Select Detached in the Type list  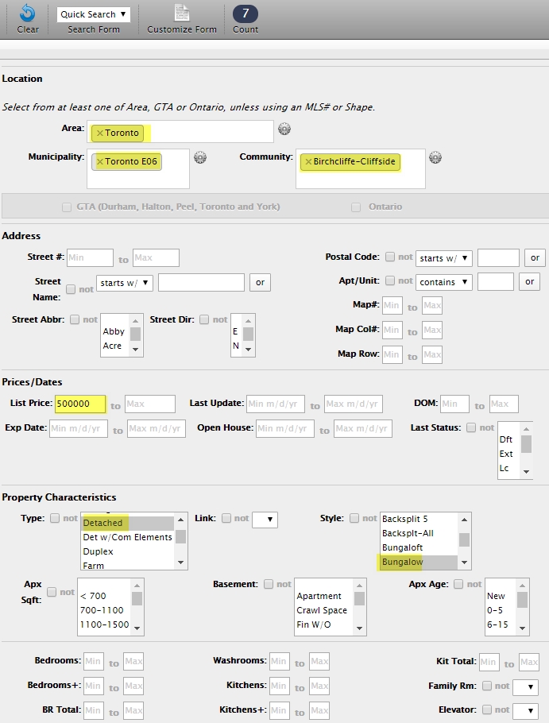[103, 523]
